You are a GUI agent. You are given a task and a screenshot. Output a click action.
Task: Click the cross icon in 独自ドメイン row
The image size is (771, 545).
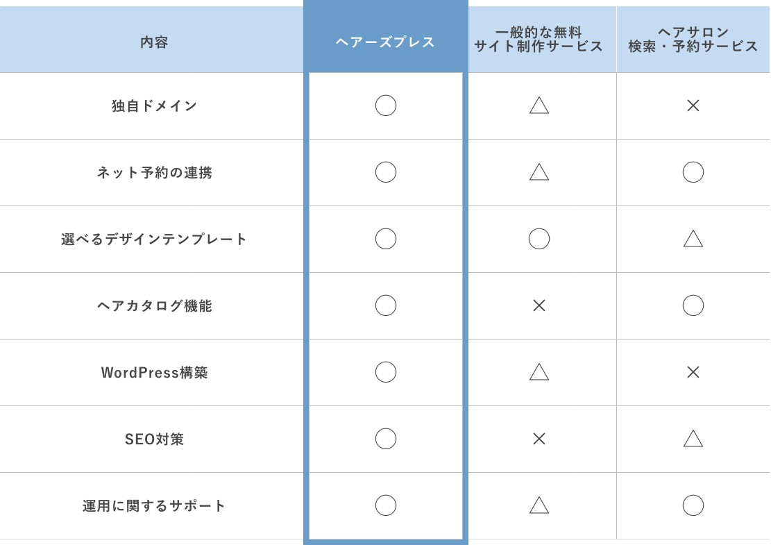[693, 106]
